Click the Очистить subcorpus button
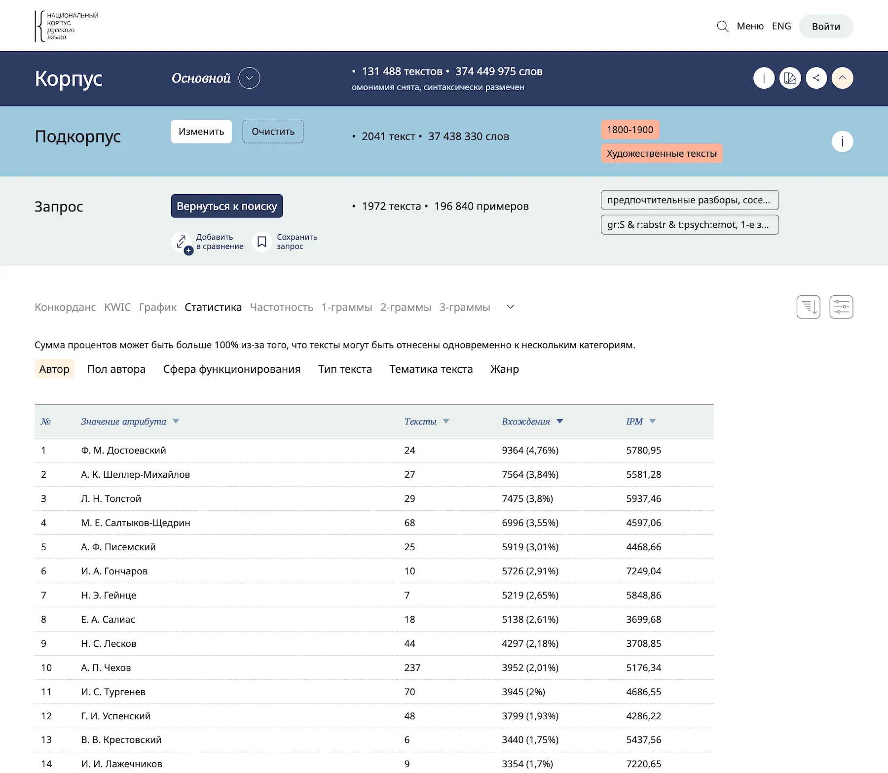The image size is (888, 773). pos(273,132)
